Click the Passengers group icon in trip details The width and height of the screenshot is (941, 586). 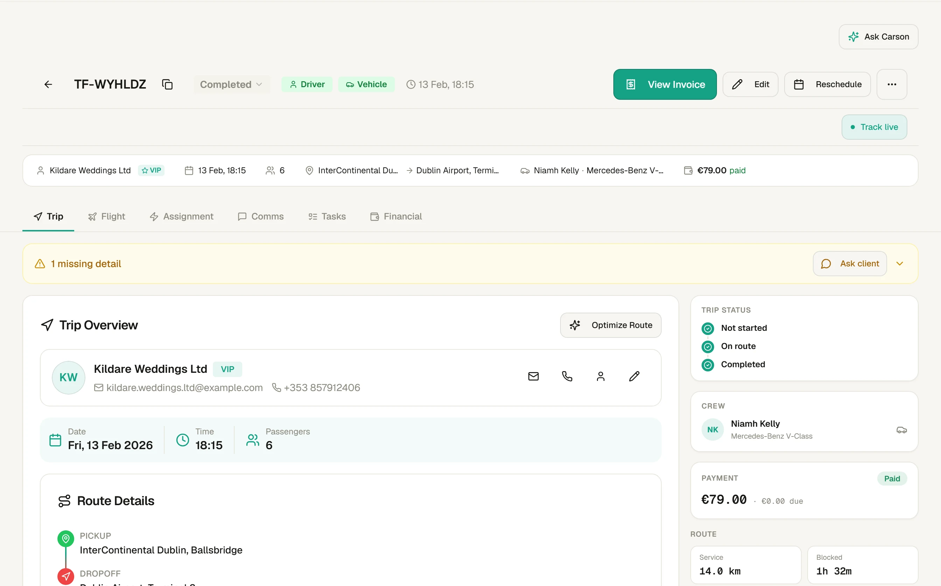tap(253, 440)
